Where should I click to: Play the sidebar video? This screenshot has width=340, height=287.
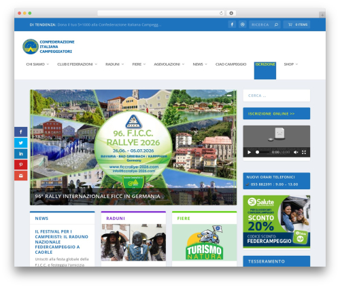tap(250, 152)
